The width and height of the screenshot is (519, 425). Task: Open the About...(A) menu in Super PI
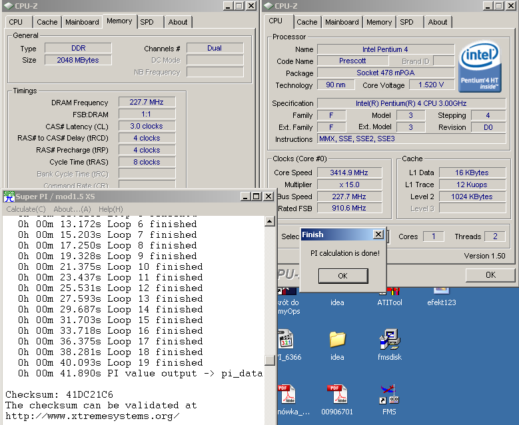click(x=72, y=209)
